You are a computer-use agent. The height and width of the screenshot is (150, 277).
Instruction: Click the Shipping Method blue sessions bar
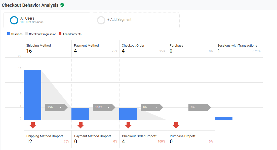pos(32,95)
